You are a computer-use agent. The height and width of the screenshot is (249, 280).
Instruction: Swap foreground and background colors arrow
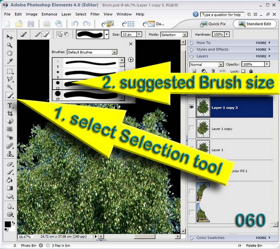tap(13, 223)
